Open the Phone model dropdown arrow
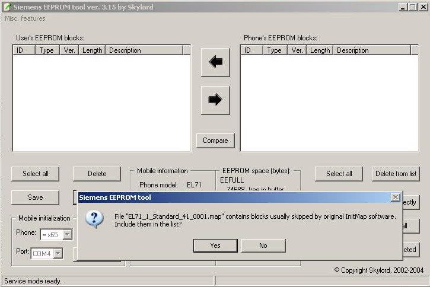This screenshot has width=430, height=287. click(68, 235)
